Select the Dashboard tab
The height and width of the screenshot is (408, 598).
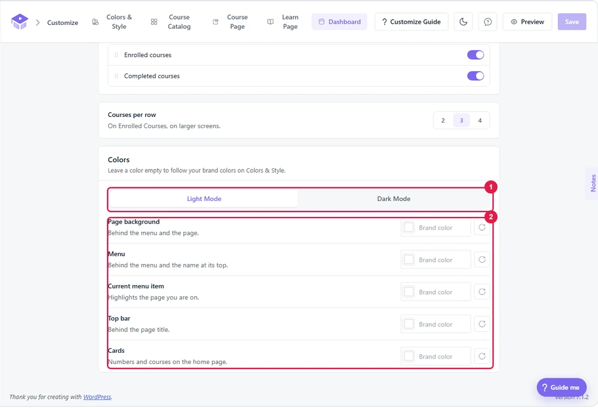(339, 22)
